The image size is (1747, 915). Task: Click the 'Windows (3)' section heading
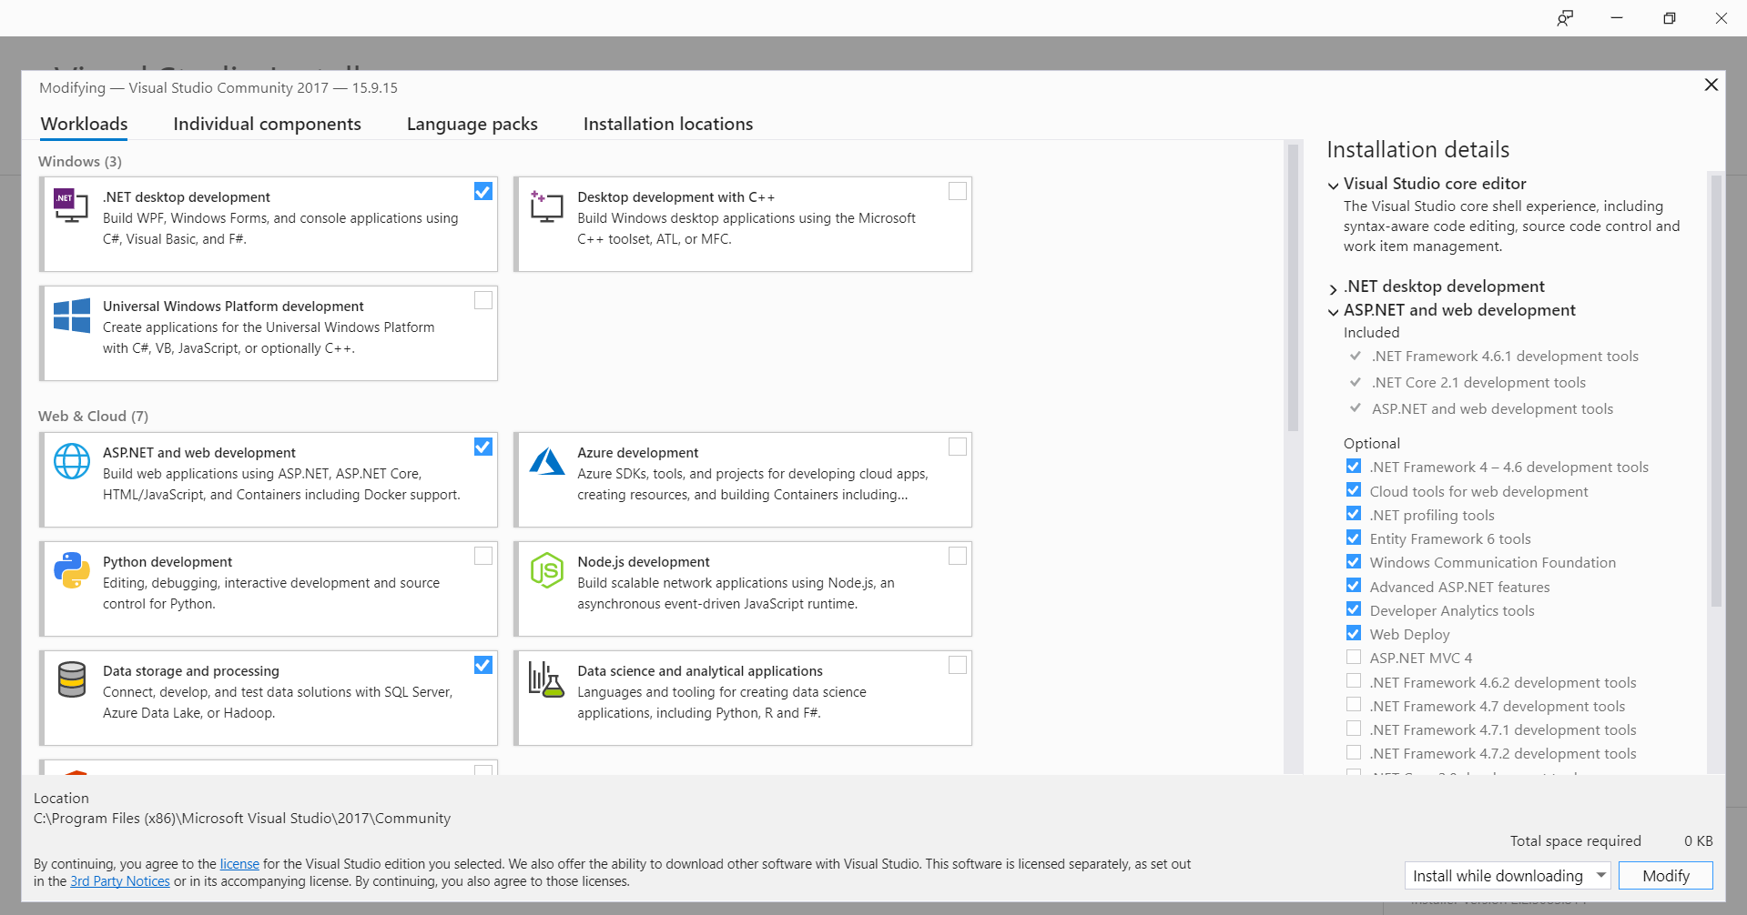coord(80,161)
